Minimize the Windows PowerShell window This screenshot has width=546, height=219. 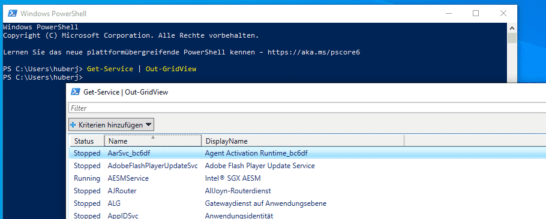449,14
